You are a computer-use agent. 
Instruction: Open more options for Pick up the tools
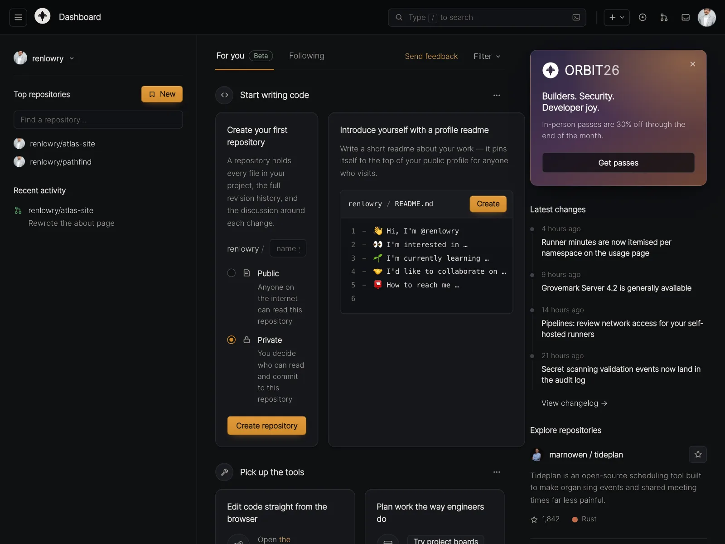[x=497, y=472]
